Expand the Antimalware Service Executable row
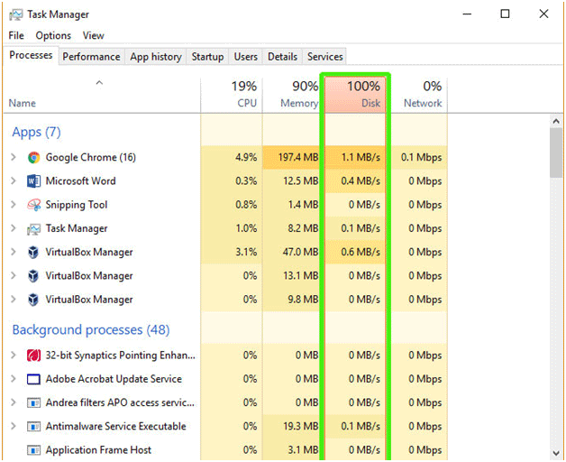This screenshot has height=462, width=566. pyautogui.click(x=14, y=426)
